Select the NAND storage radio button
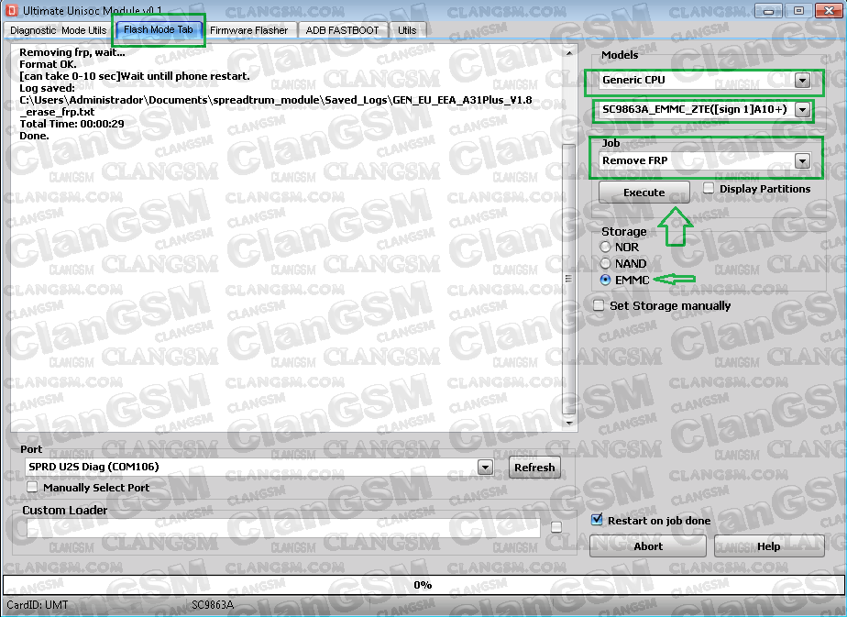 point(605,263)
